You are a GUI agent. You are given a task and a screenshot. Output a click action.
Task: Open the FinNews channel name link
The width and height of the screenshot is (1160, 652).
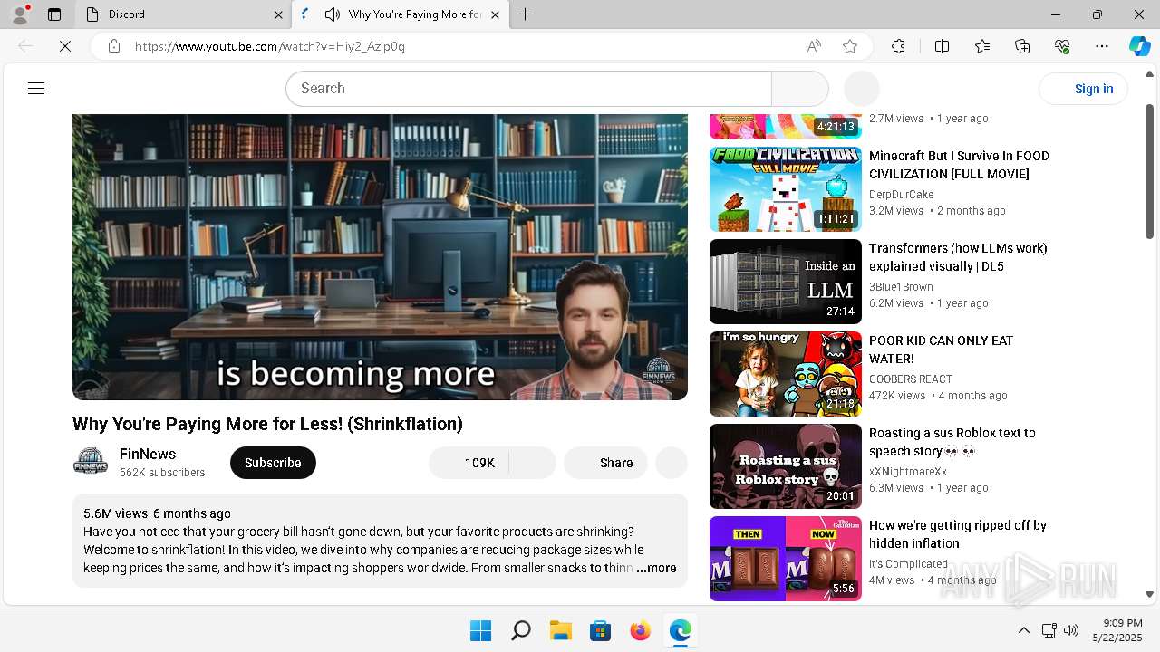[148, 454]
